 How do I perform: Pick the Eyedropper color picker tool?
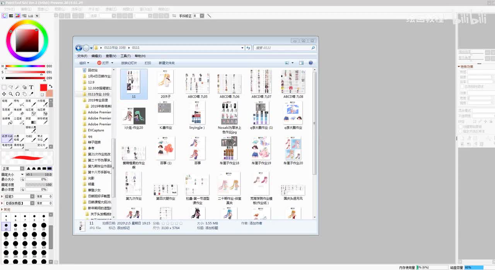tap(31, 94)
